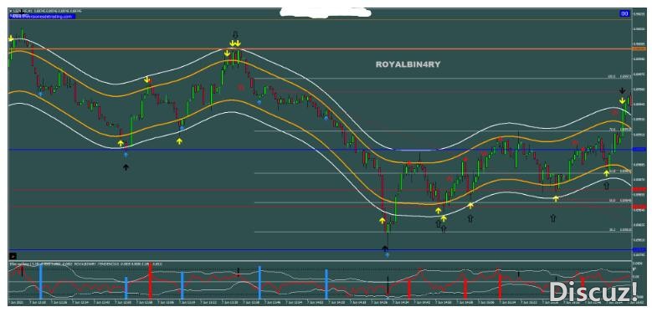Select the tallest red oscillator histogram bar
652x312 pixels.
tap(150, 281)
